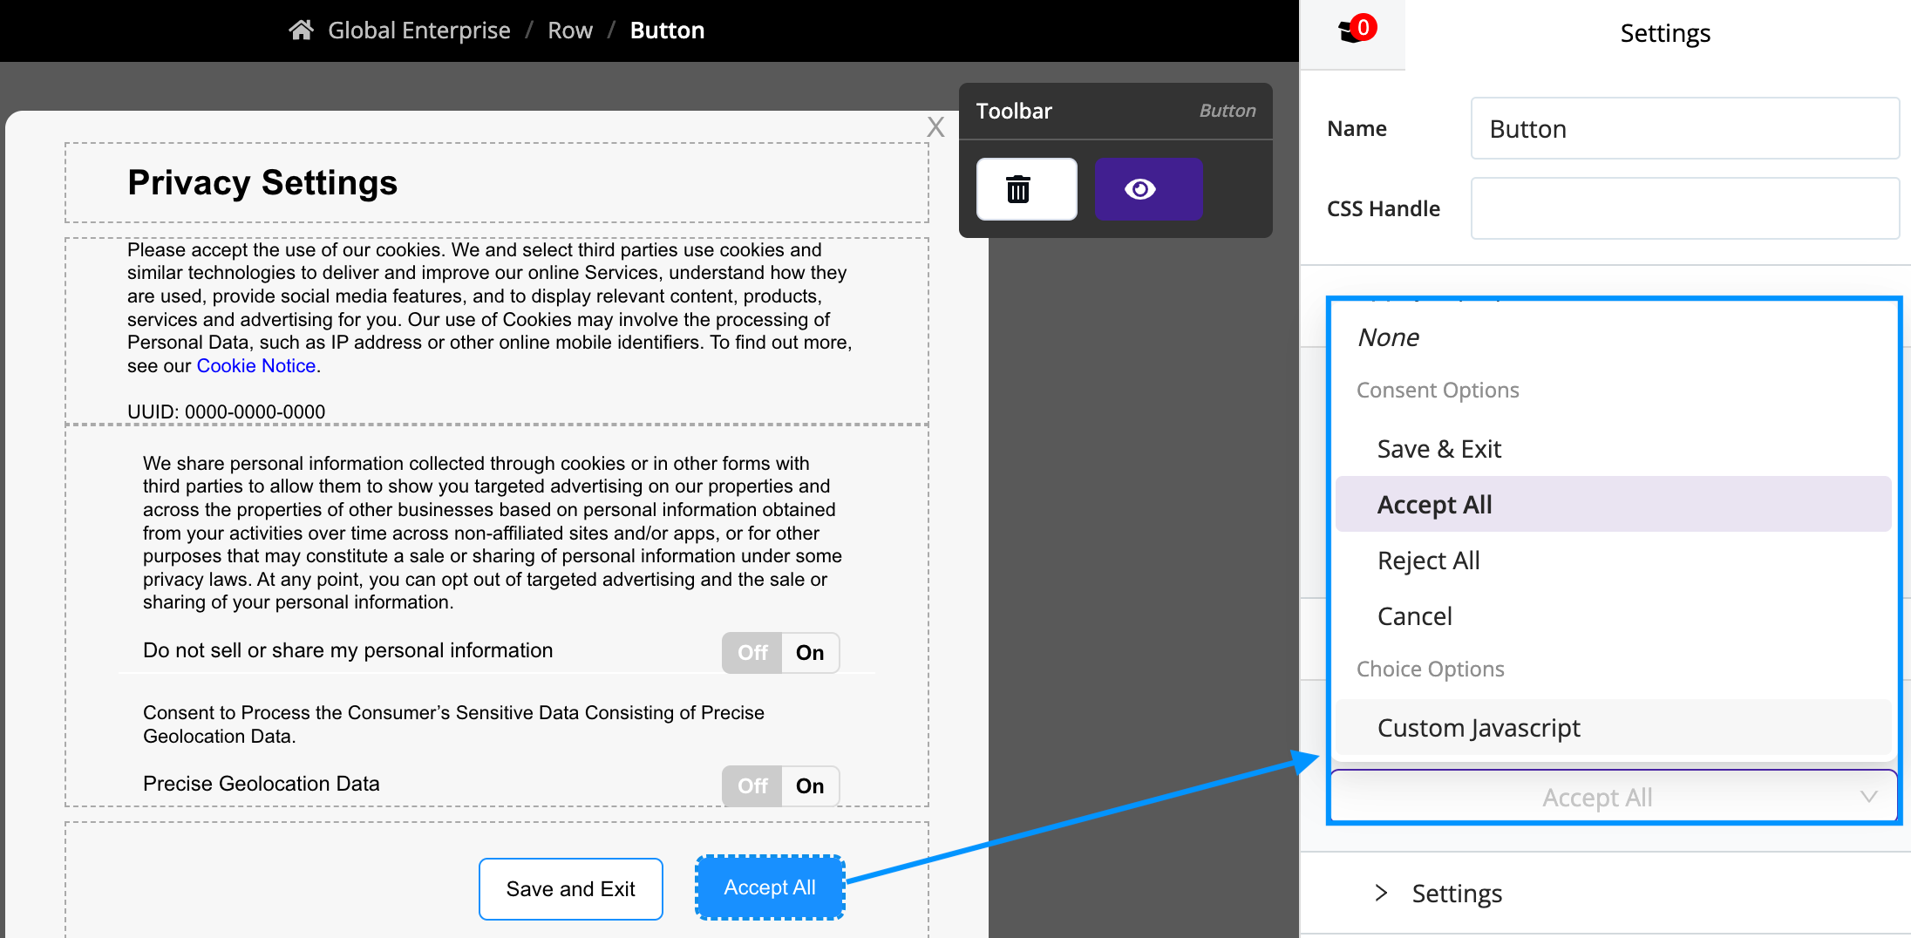Choose Save & Exit from Consent Options
This screenshot has height=938, width=1911.
click(x=1438, y=448)
